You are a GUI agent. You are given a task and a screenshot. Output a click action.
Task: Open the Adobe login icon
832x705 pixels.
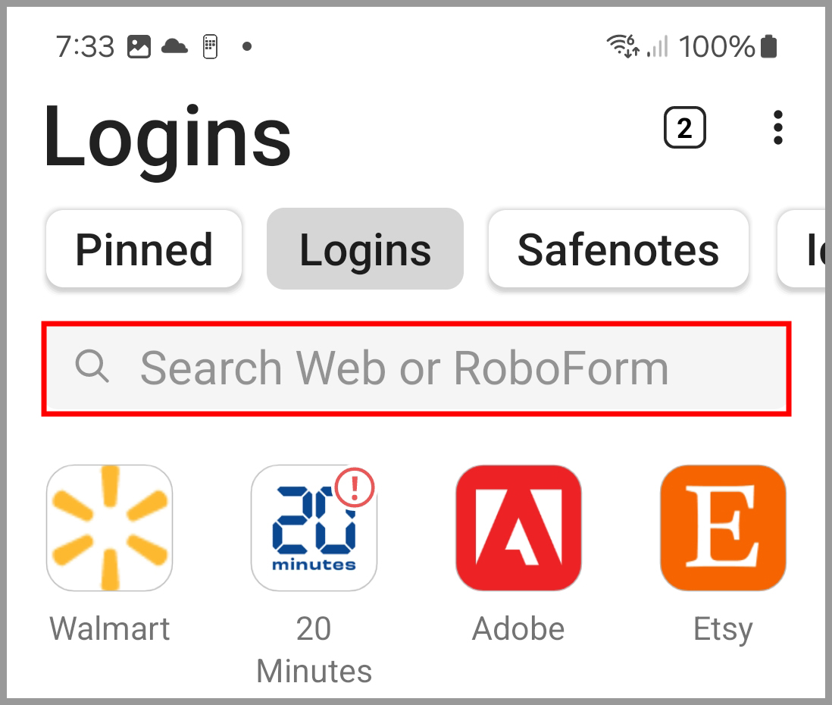[x=518, y=528]
